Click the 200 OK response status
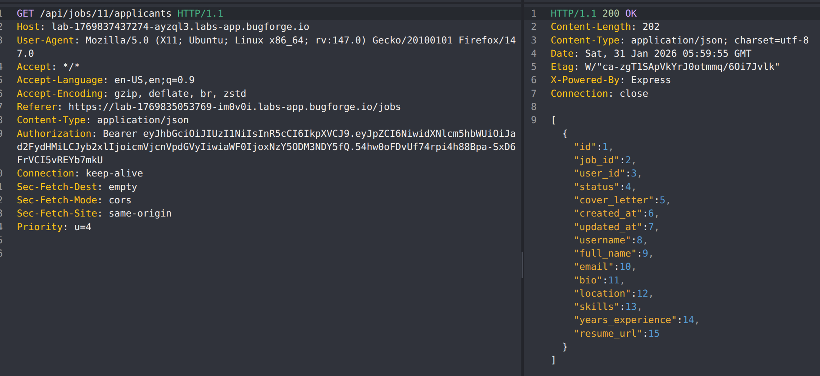The width and height of the screenshot is (820, 376). 619,14
